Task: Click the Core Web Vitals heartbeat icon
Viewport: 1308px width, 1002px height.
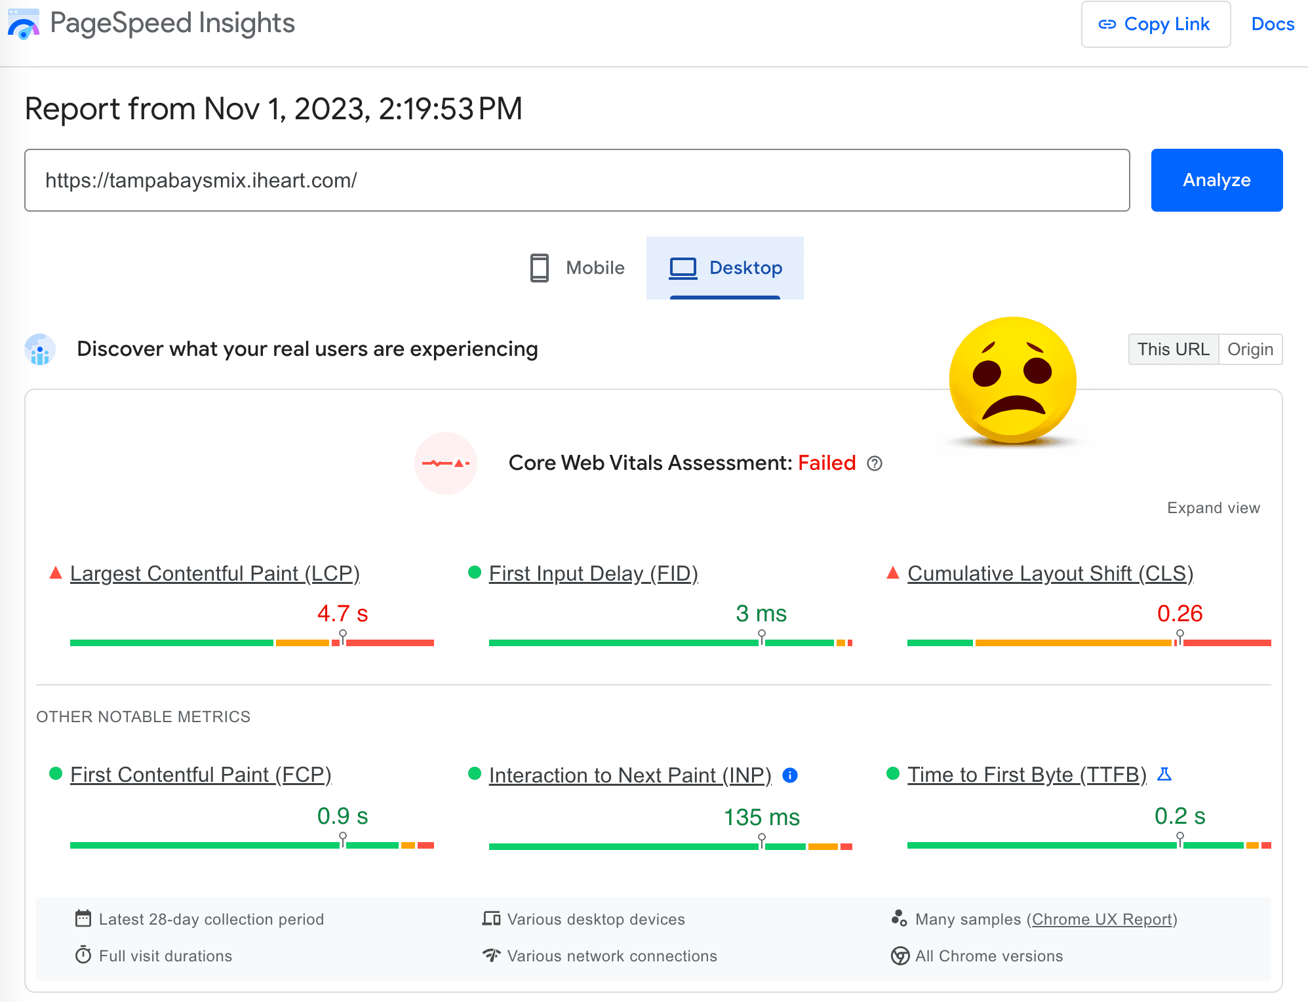Action: (x=446, y=463)
